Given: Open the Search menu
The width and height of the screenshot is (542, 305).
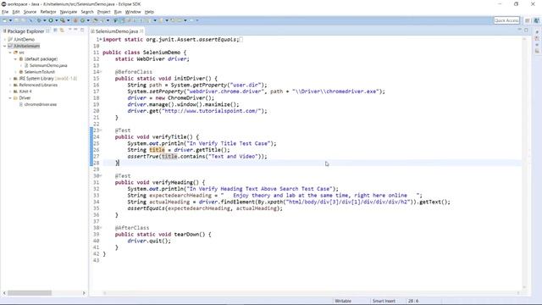Looking at the screenshot, I should [x=87, y=12].
